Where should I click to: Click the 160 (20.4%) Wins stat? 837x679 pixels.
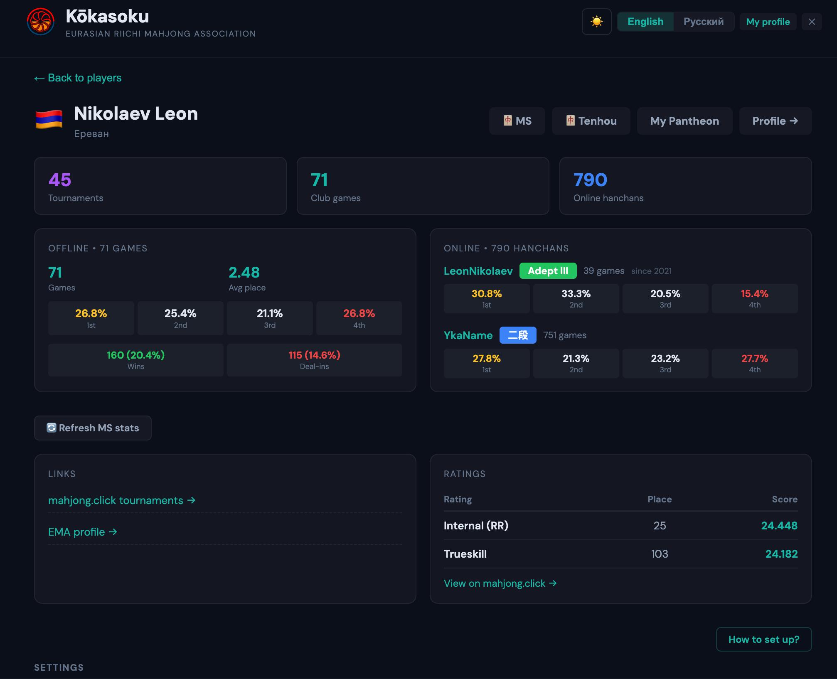(136, 360)
